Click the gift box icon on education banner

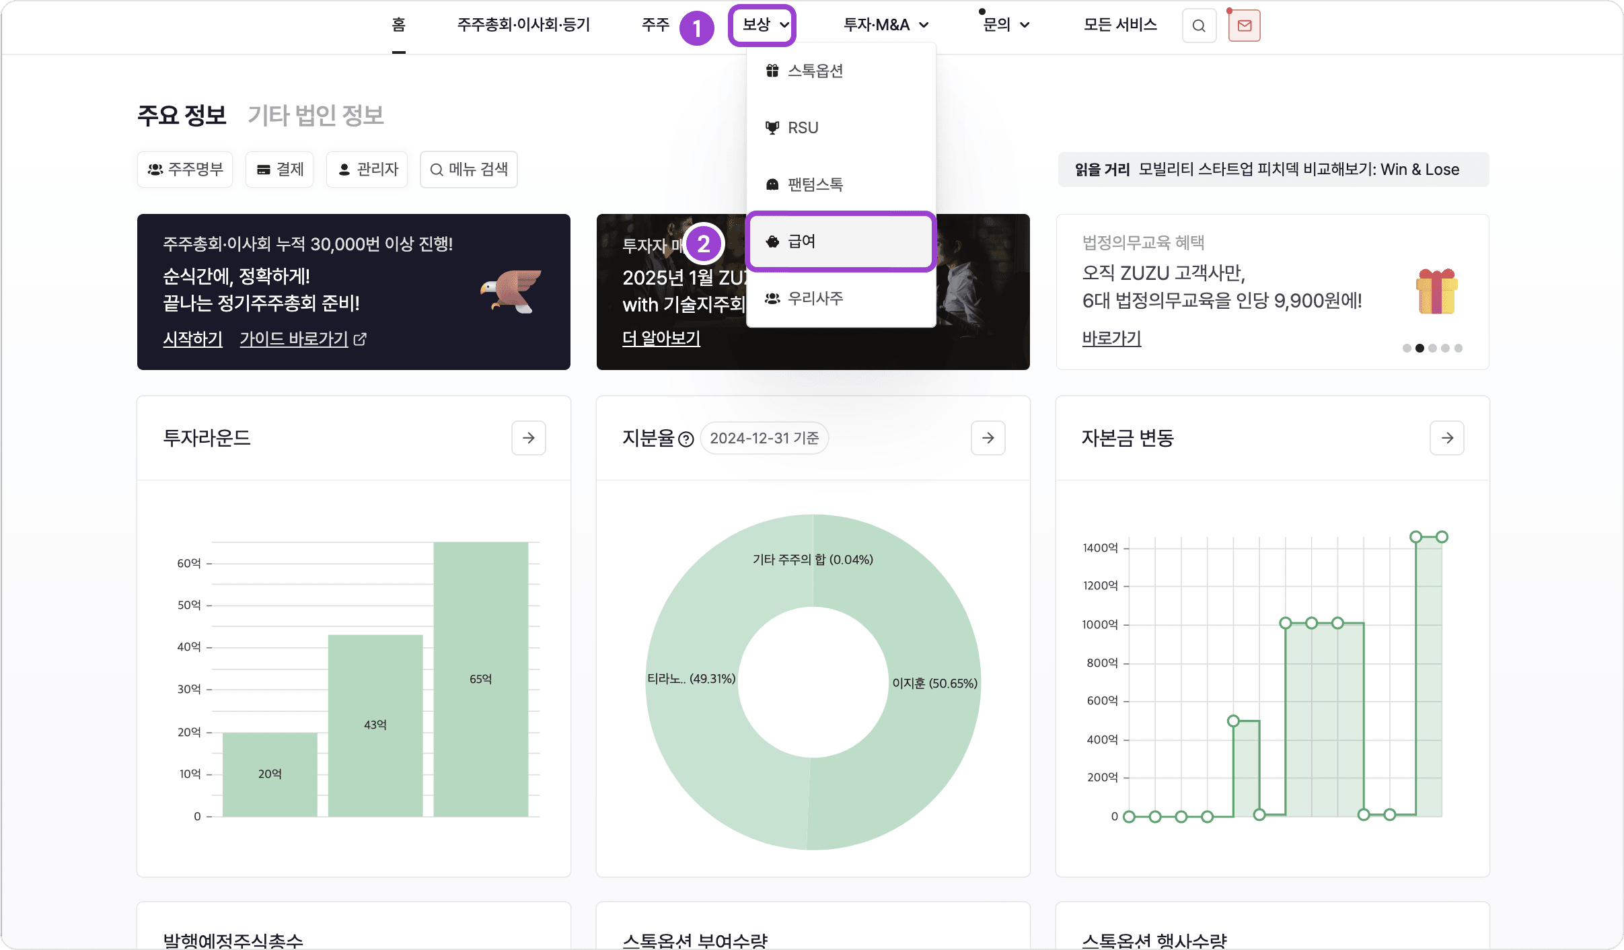click(x=1436, y=291)
